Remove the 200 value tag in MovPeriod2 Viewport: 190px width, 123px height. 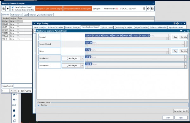(90, 64)
